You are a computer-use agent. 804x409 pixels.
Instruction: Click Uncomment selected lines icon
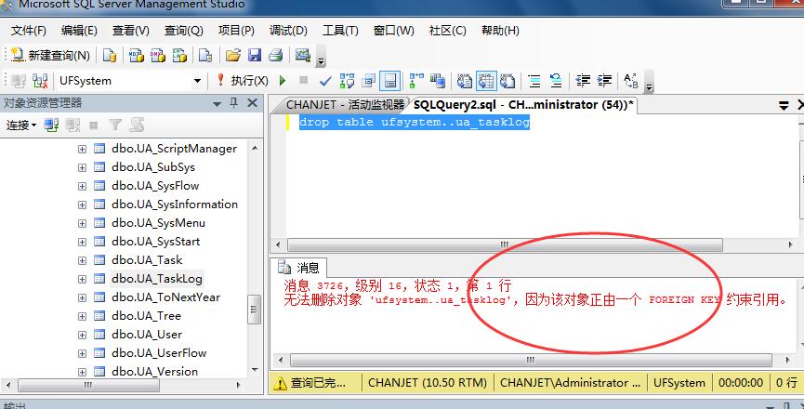556,81
